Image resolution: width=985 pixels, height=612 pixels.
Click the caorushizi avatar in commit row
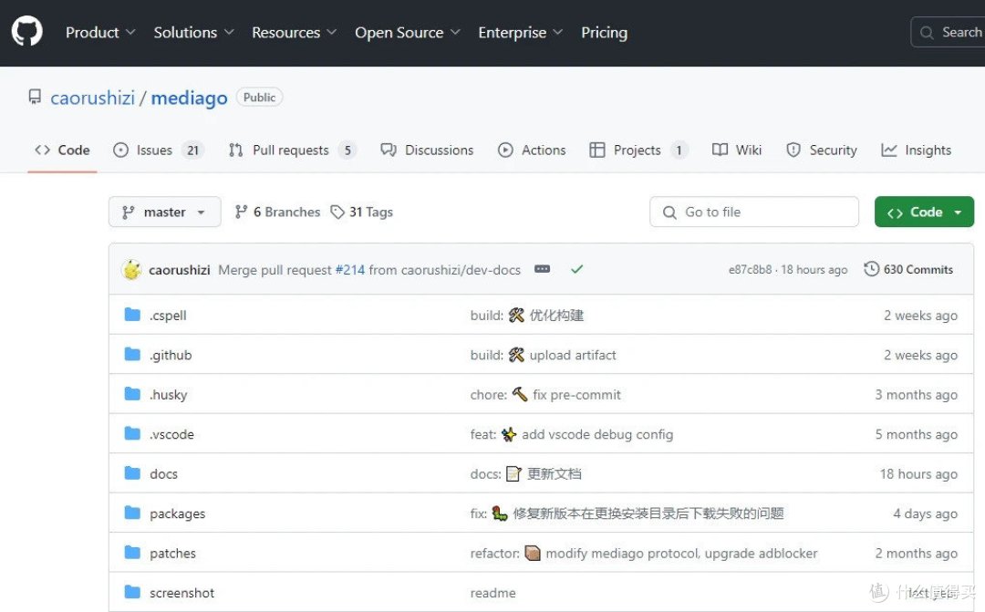[132, 270]
